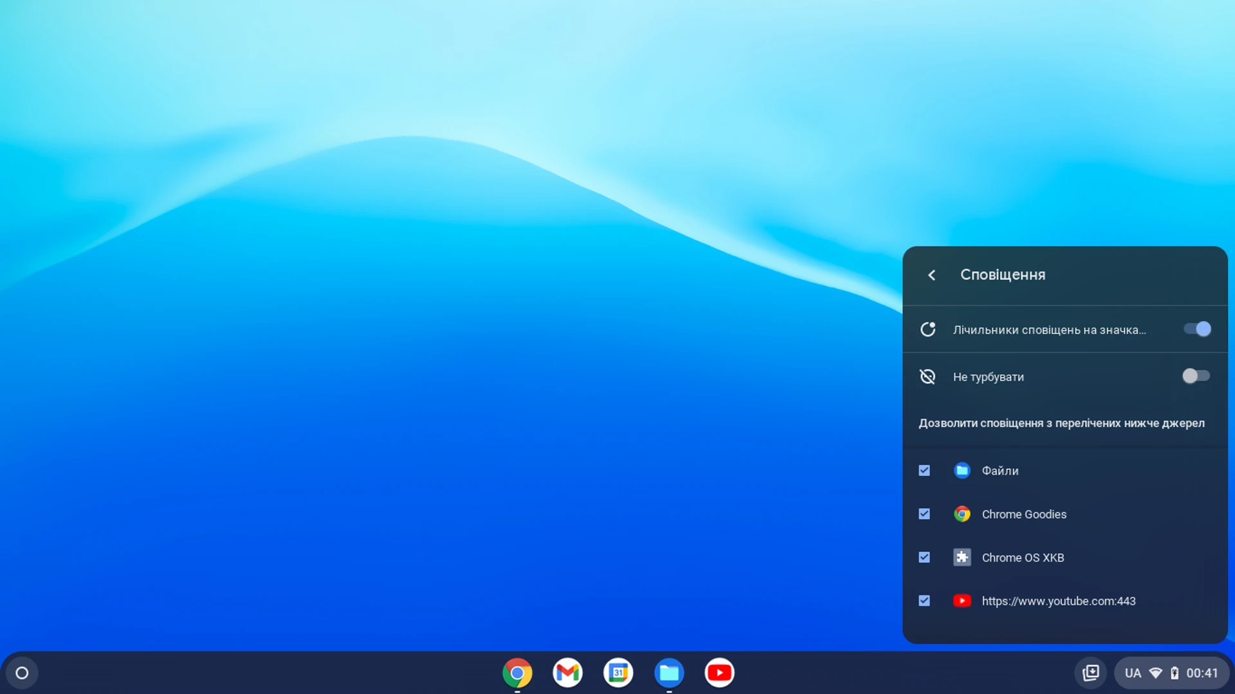Open the ChromeOS app launcher
1235x694 pixels.
(x=21, y=672)
